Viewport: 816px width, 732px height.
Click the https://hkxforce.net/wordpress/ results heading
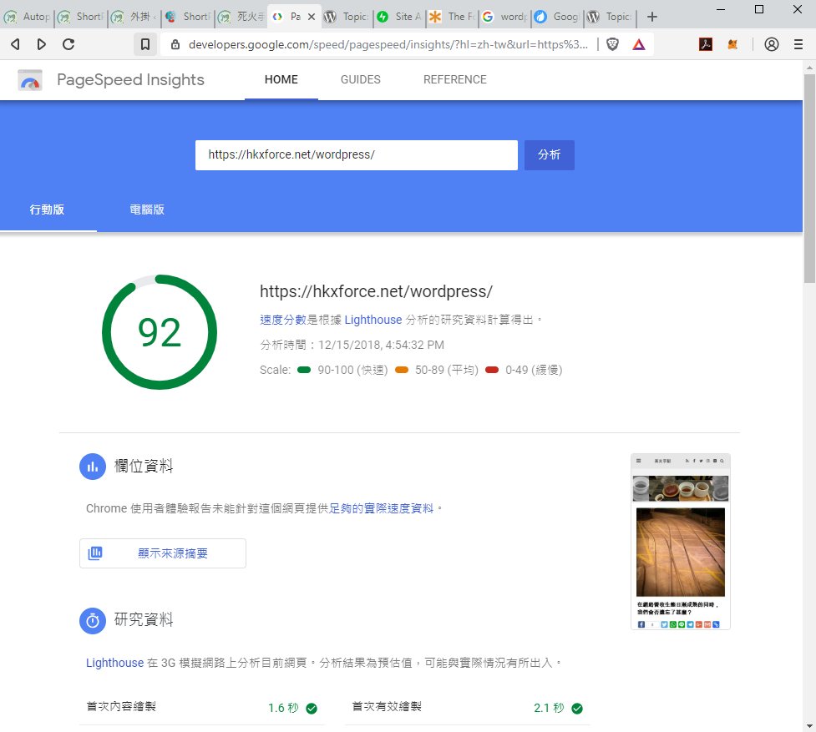click(x=376, y=291)
